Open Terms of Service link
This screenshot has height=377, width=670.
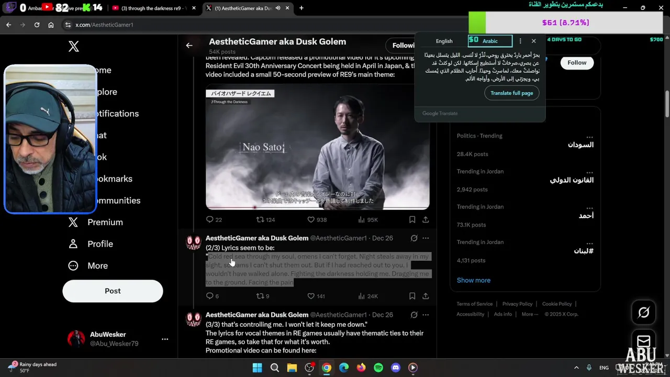coord(474,304)
